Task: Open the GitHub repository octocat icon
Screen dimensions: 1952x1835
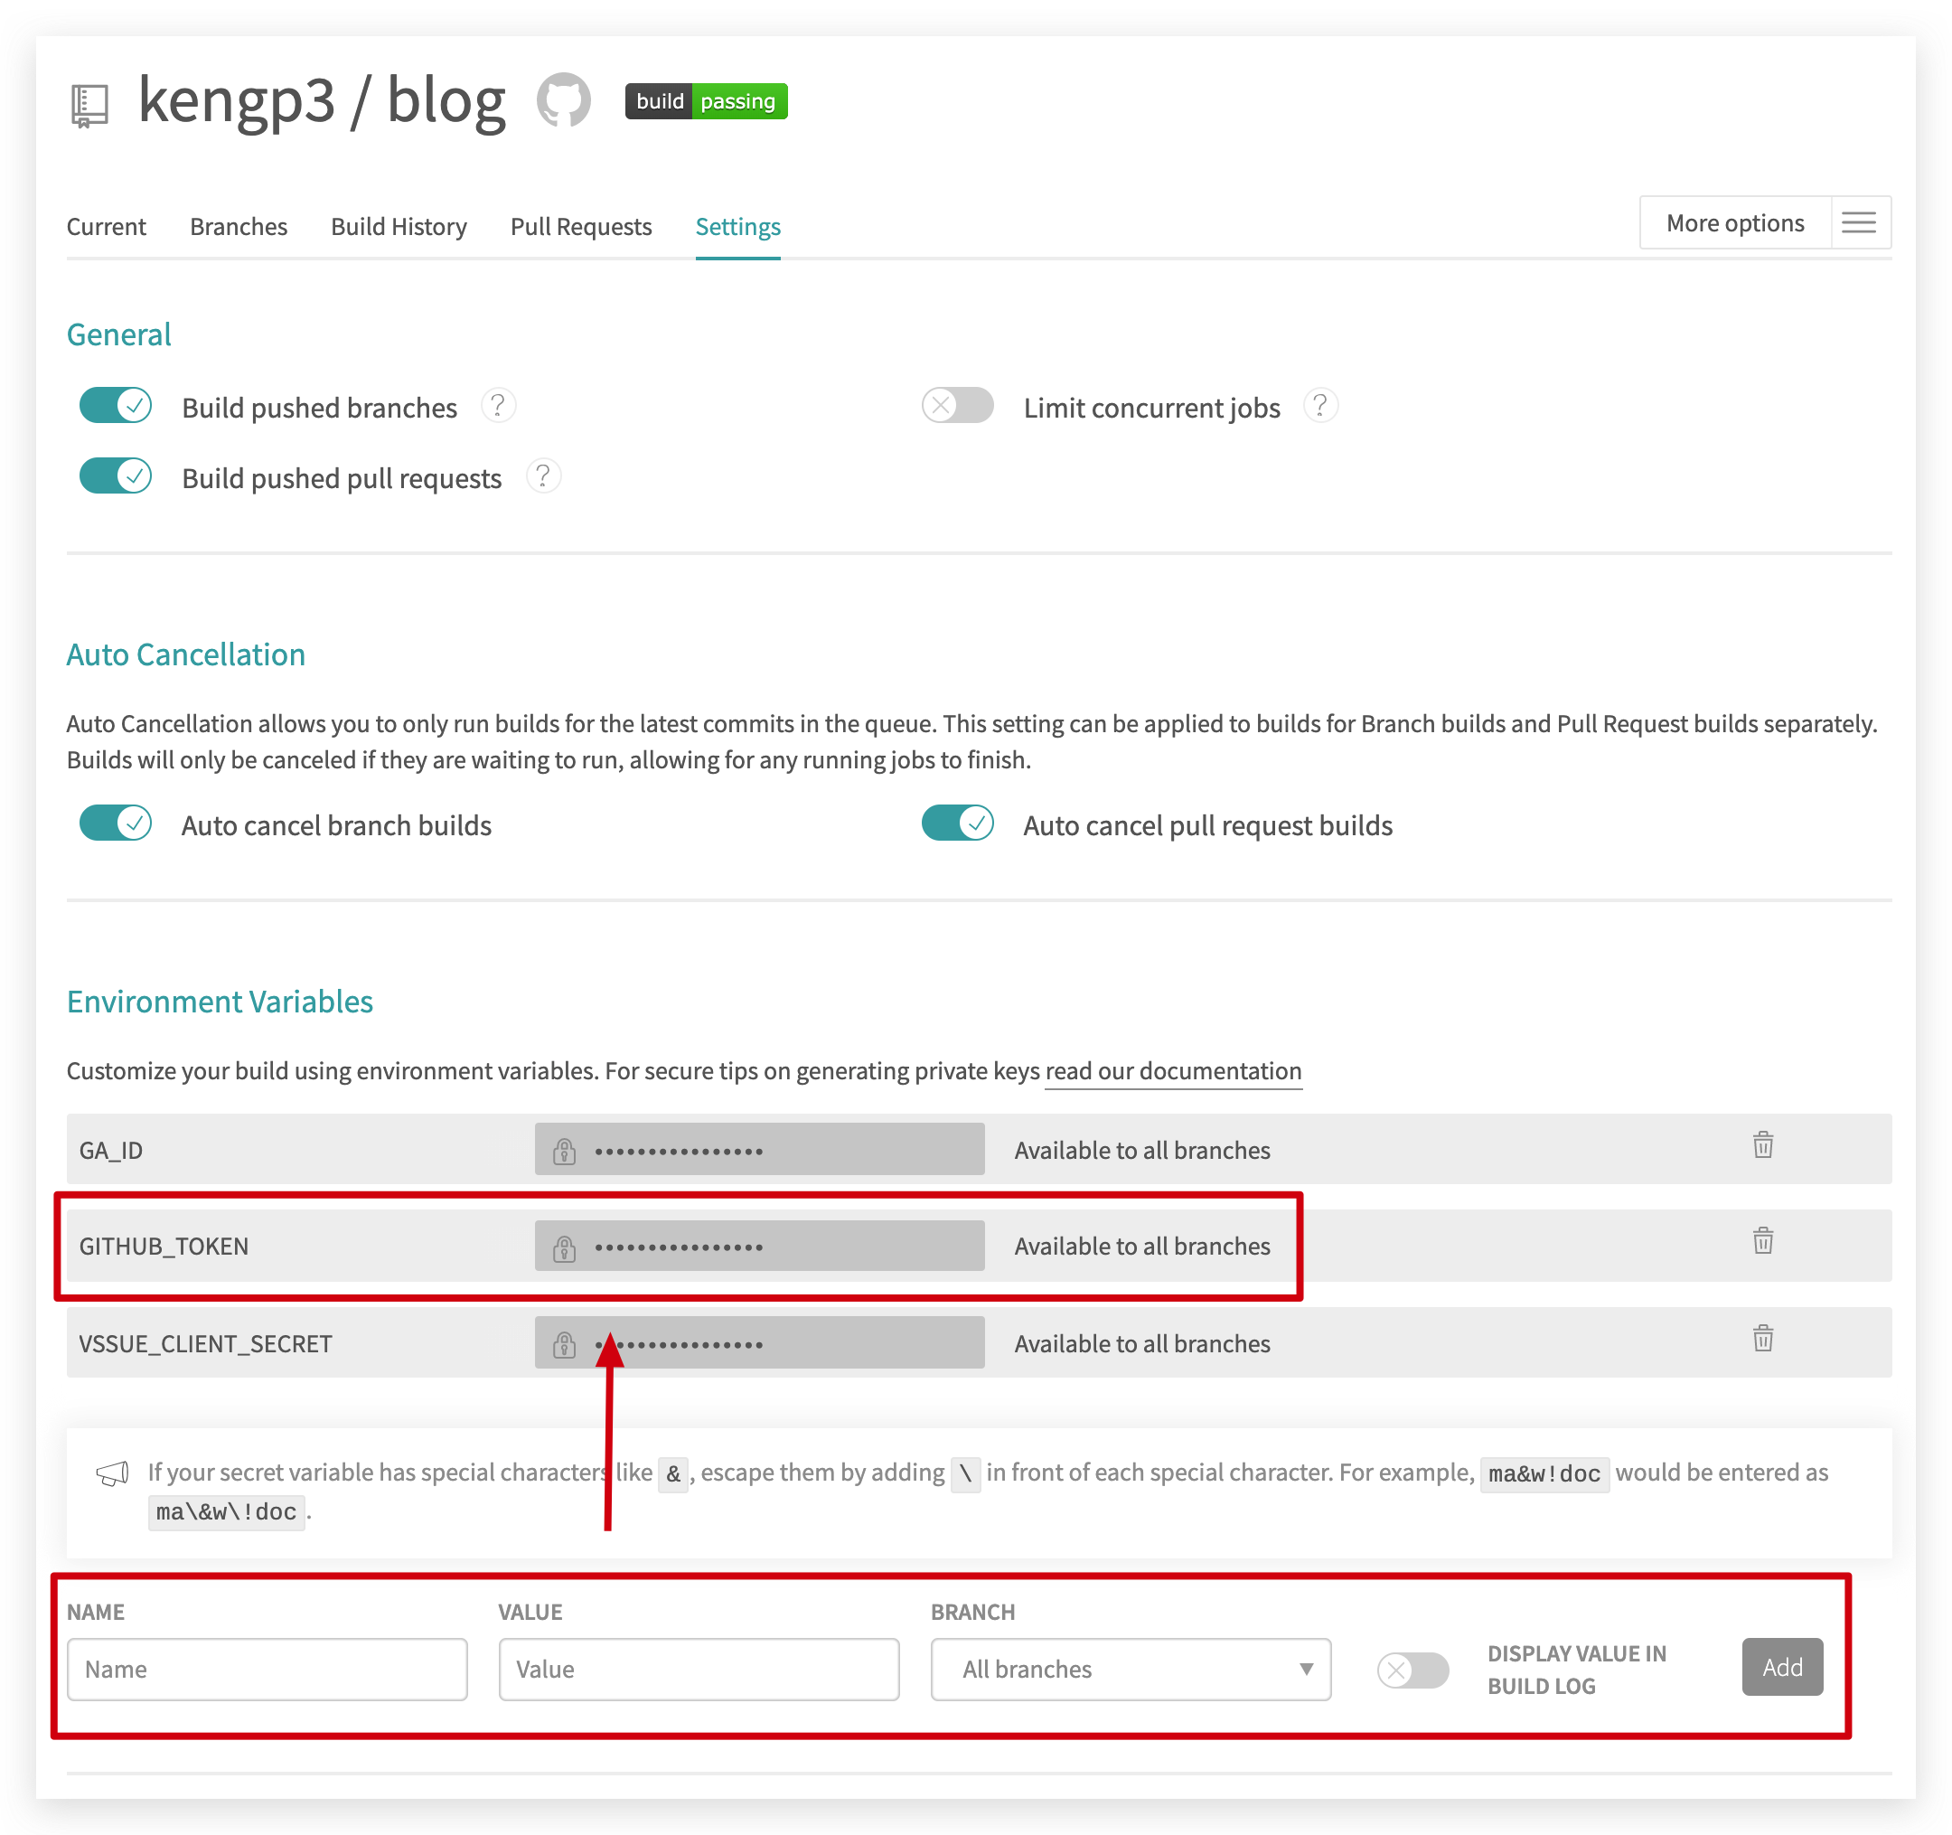Action: click(x=564, y=100)
